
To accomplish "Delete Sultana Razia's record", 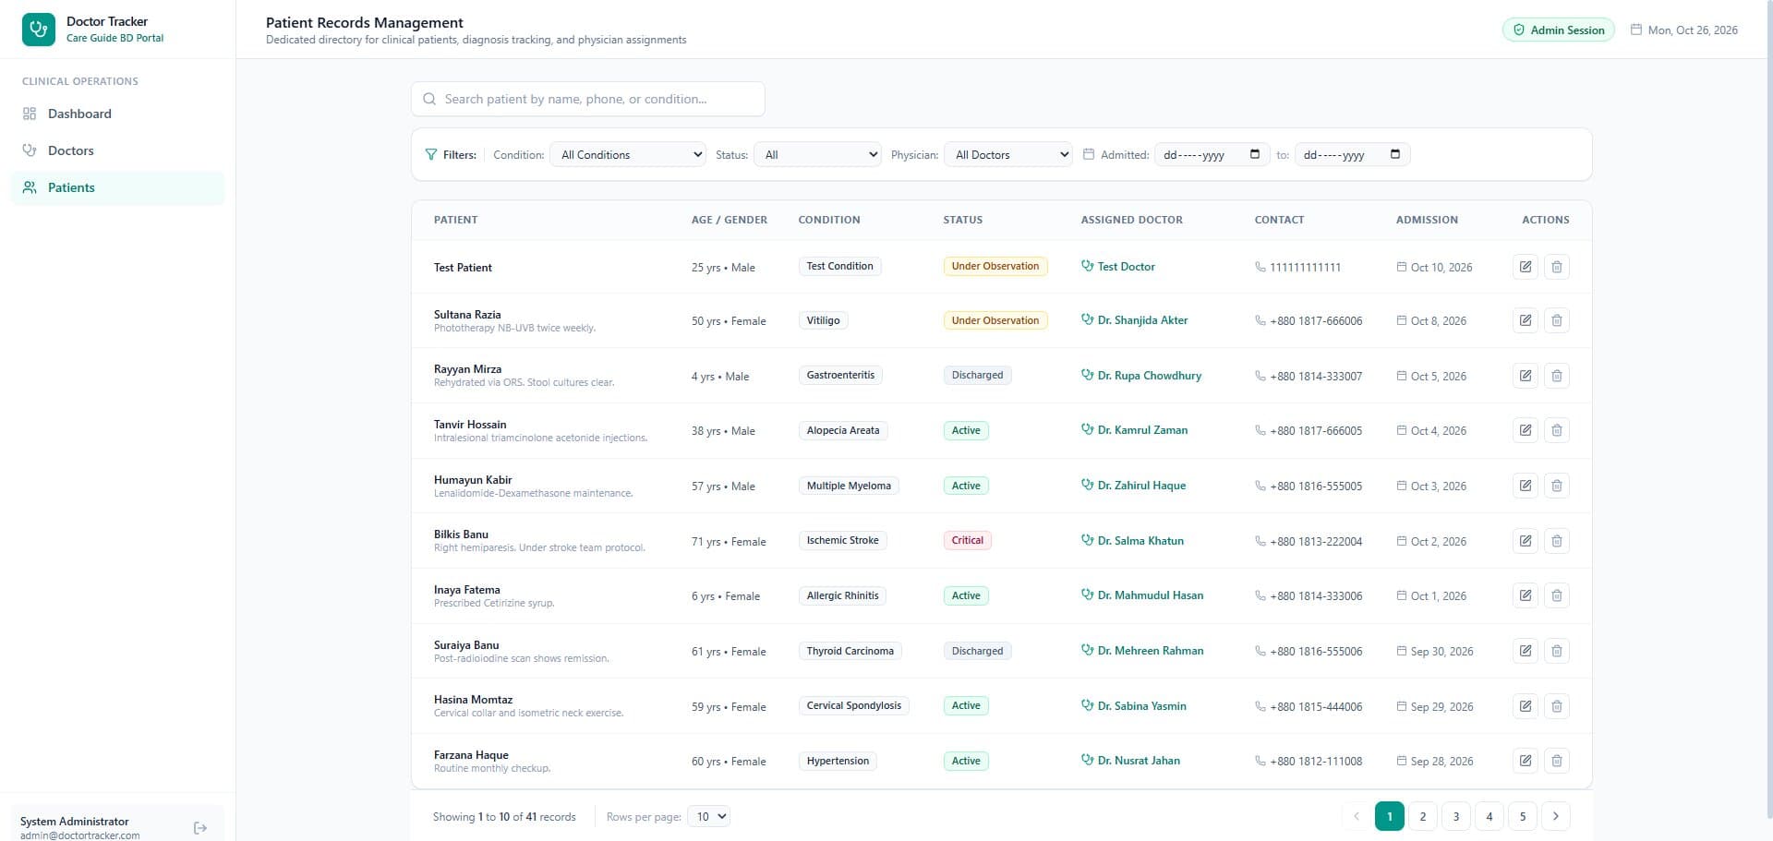I will tap(1557, 320).
